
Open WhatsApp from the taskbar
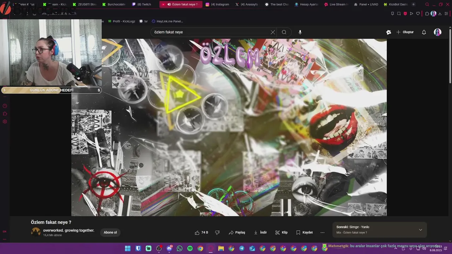click(179, 248)
